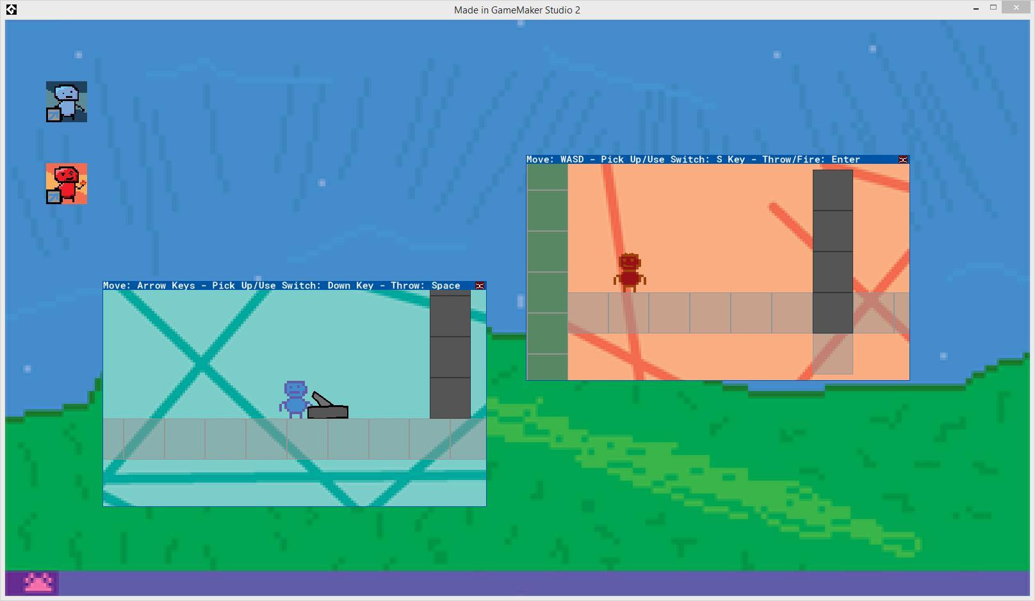1035x601 pixels.
Task: Click the dark gray pillar in blue window
Action: [450, 355]
